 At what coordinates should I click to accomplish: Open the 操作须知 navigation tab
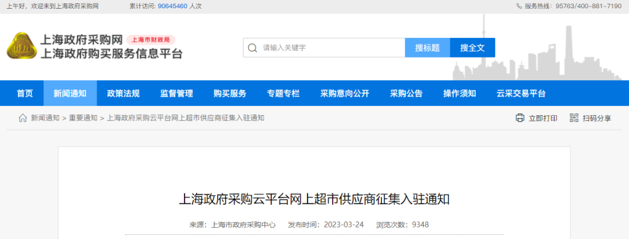[x=460, y=93]
